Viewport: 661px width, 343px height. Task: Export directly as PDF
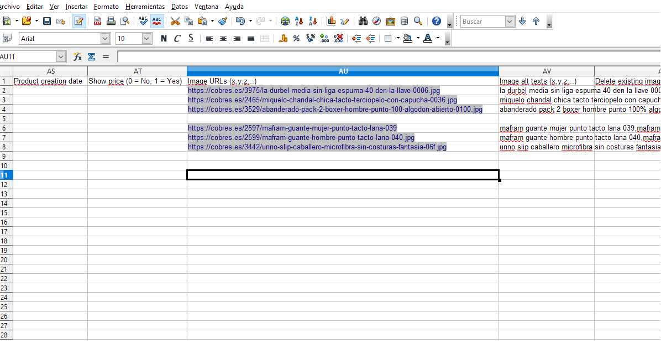[97, 21]
